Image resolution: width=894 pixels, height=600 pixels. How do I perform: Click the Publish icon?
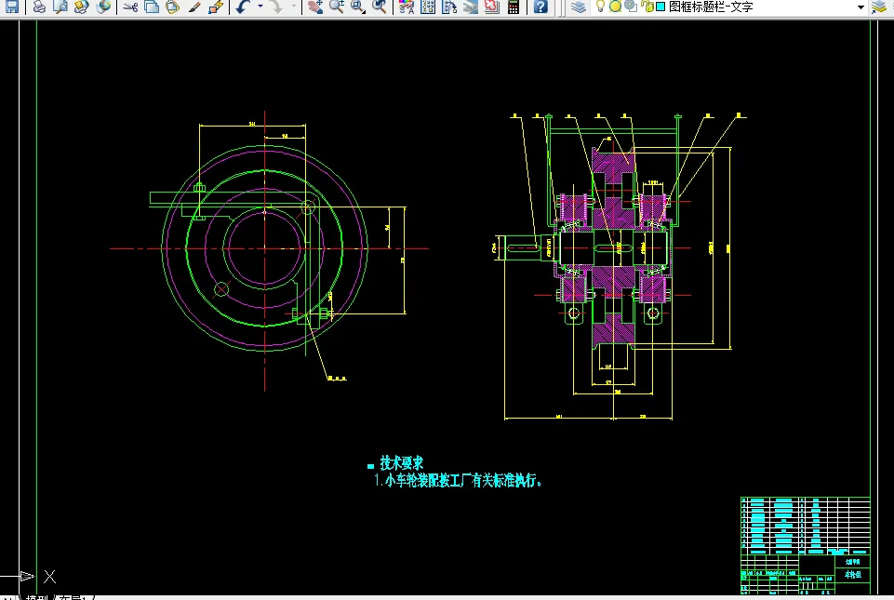[82, 7]
